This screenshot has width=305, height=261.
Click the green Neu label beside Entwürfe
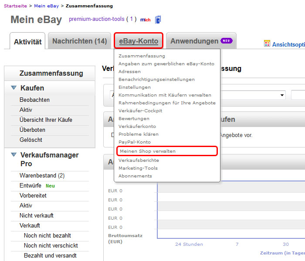50,186
